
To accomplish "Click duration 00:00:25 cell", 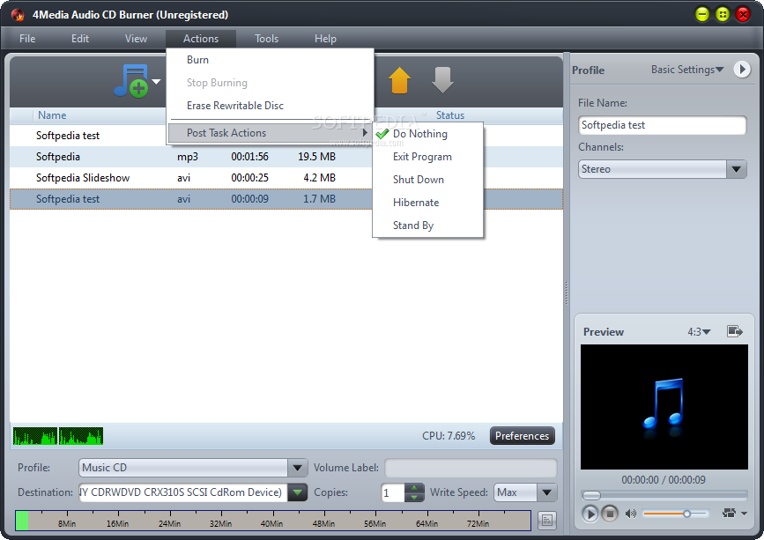I will (x=249, y=178).
